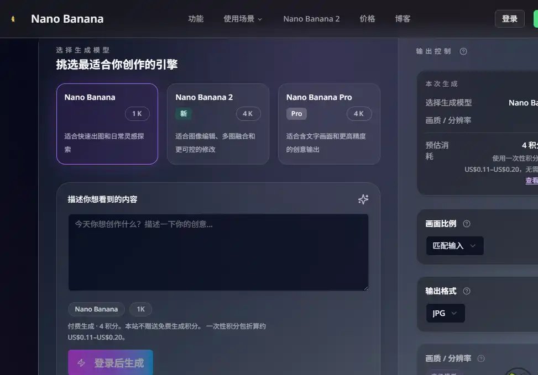Click the 登录 button
538x375 pixels.
click(x=509, y=19)
